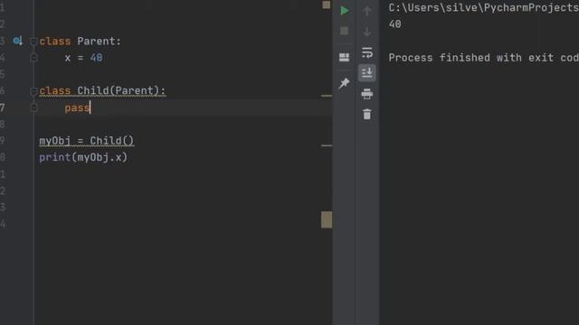Click the 'class Parent:' text in editor
Viewport: 579px width, 325px height.
(81, 42)
